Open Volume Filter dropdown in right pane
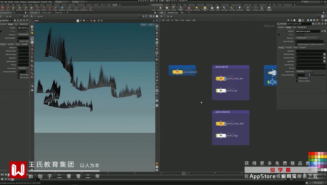This screenshot has width=327, height=185. pyautogui.click(x=304, y=71)
